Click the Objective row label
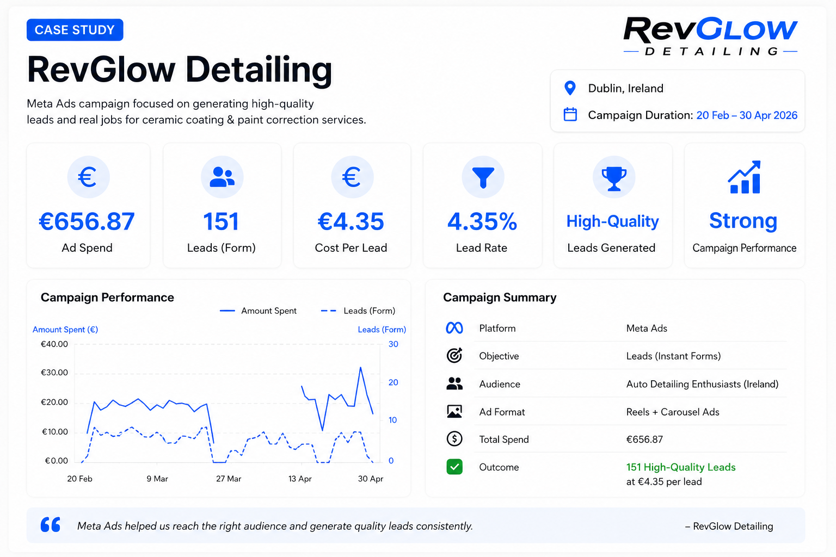The height and width of the screenshot is (557, 836). [x=499, y=356]
